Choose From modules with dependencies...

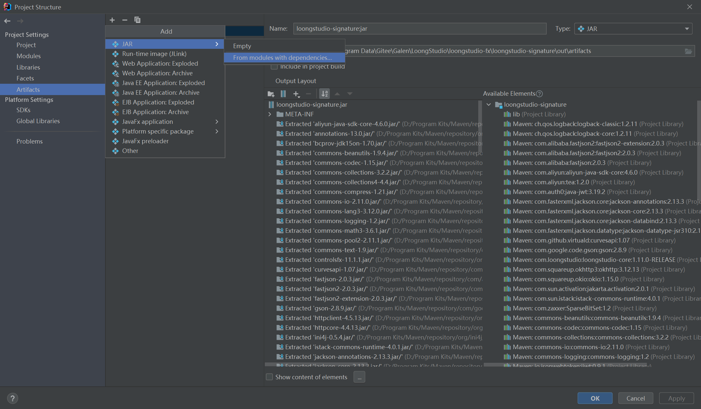click(x=285, y=58)
